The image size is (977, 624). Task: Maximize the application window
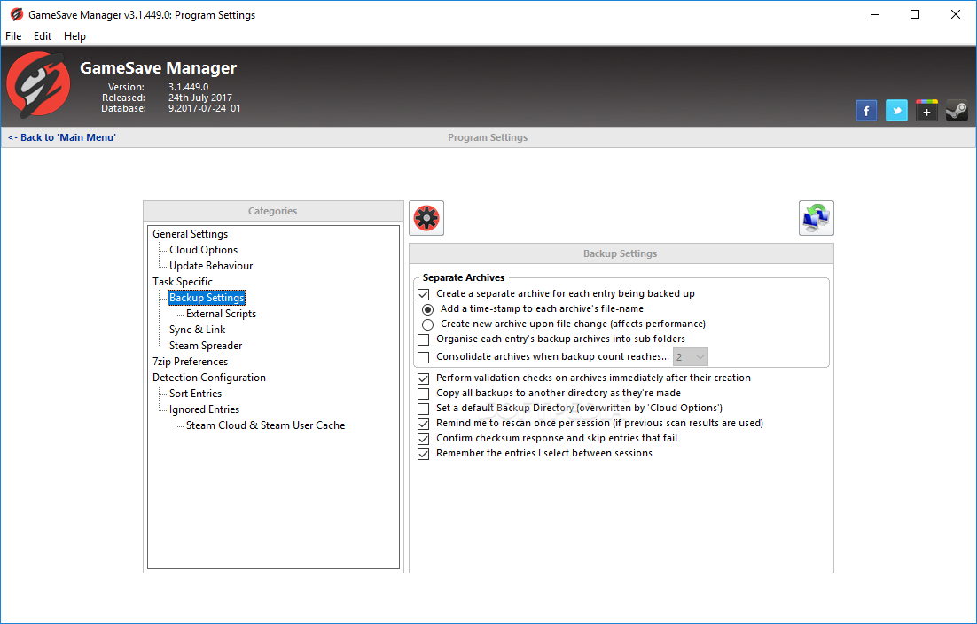(915, 14)
